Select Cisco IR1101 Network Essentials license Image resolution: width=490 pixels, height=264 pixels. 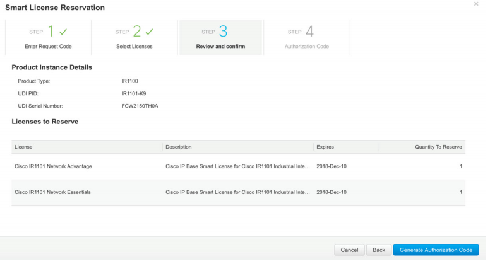(x=52, y=192)
